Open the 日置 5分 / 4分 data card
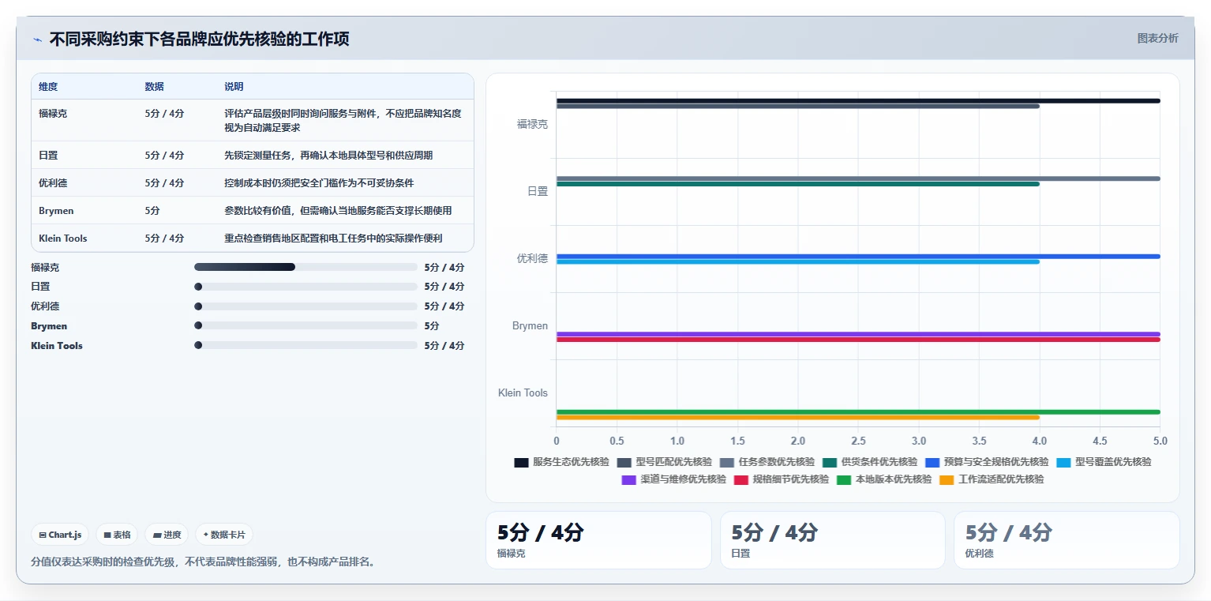The image size is (1211, 601). [833, 540]
